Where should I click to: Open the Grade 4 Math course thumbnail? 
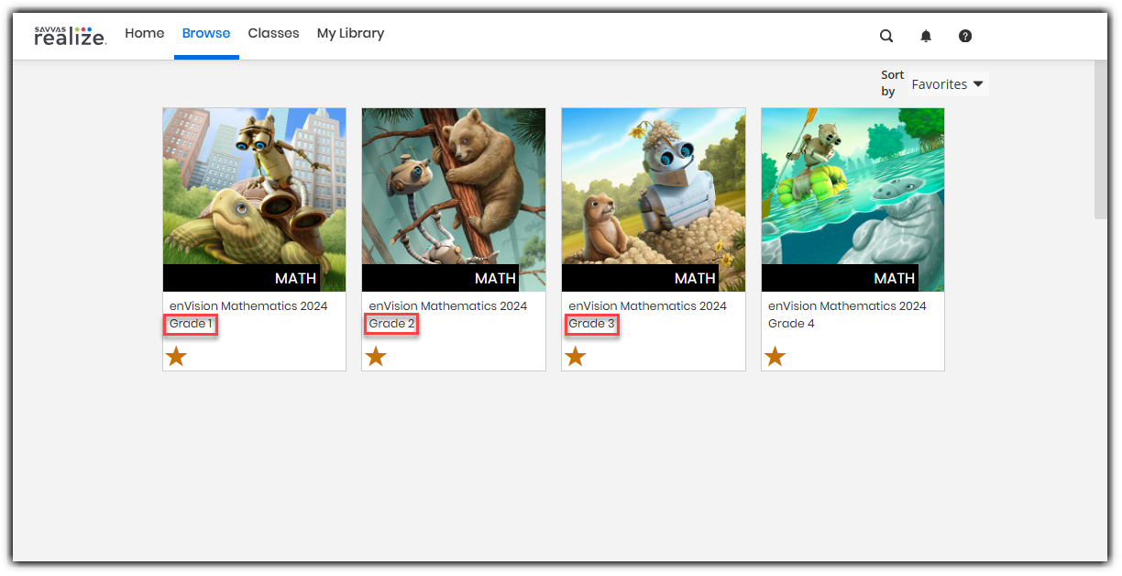click(852, 199)
